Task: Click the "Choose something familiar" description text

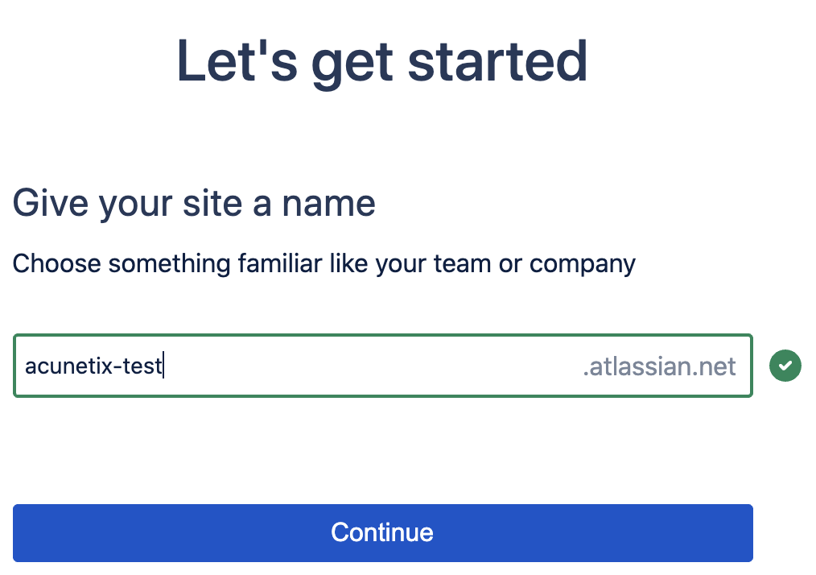Action: tap(324, 263)
